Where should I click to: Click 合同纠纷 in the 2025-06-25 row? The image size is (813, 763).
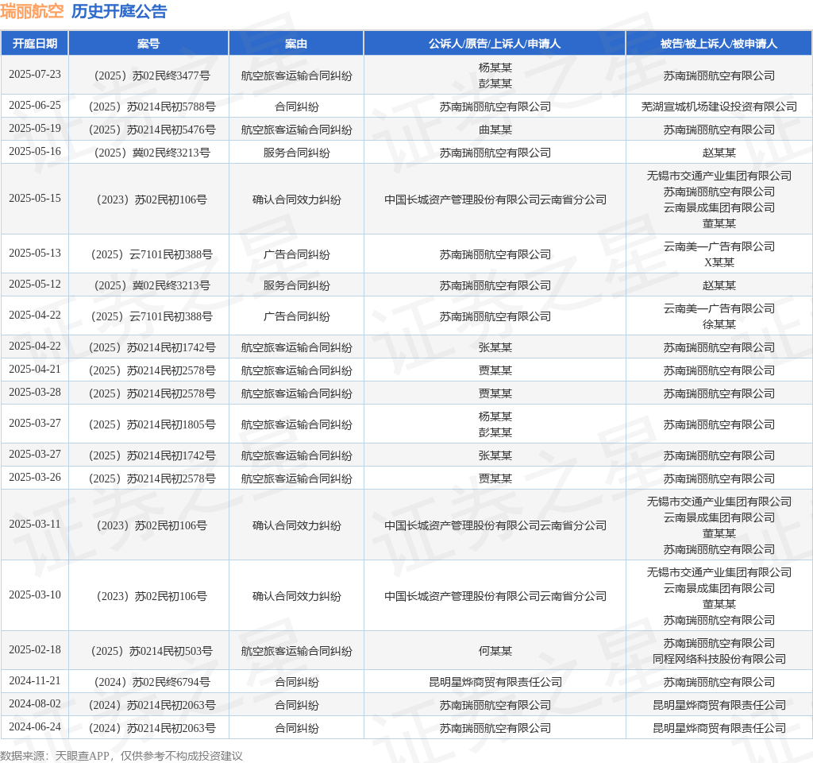[x=296, y=107]
